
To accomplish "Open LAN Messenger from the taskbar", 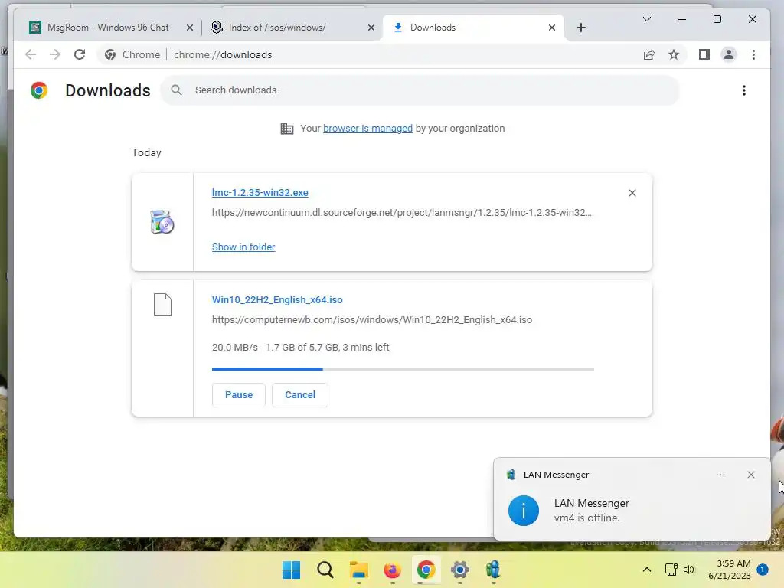I will point(493,570).
